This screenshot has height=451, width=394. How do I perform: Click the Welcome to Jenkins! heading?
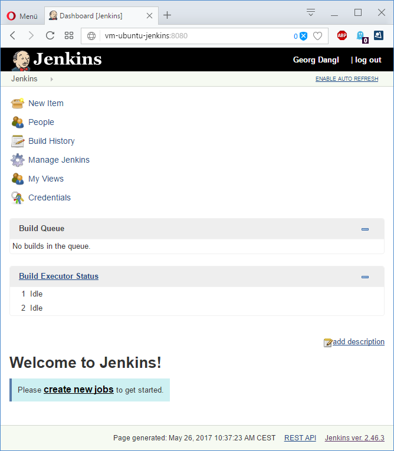(86, 363)
